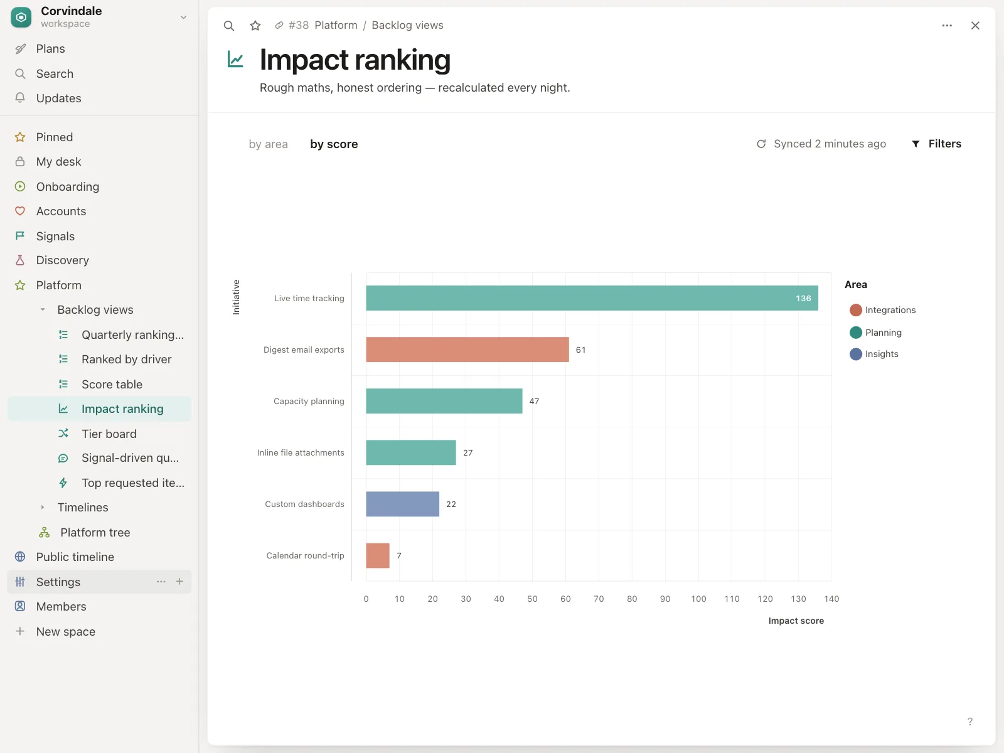Expand the workspace switcher chevron
This screenshot has width=1004, height=753.
[183, 17]
